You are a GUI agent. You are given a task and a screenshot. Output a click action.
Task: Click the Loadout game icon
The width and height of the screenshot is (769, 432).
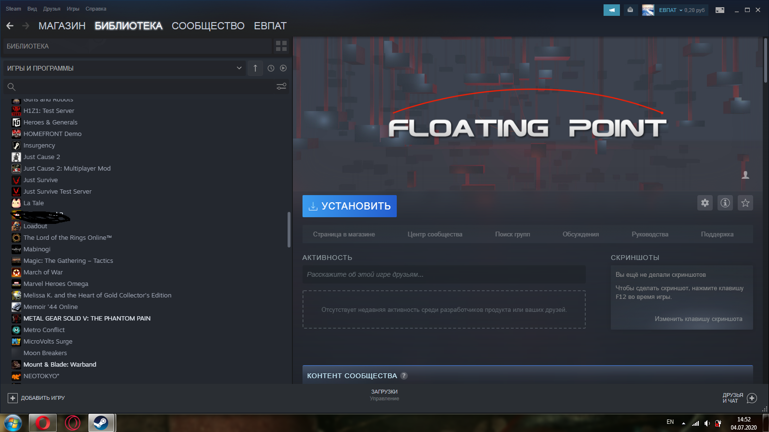click(16, 226)
